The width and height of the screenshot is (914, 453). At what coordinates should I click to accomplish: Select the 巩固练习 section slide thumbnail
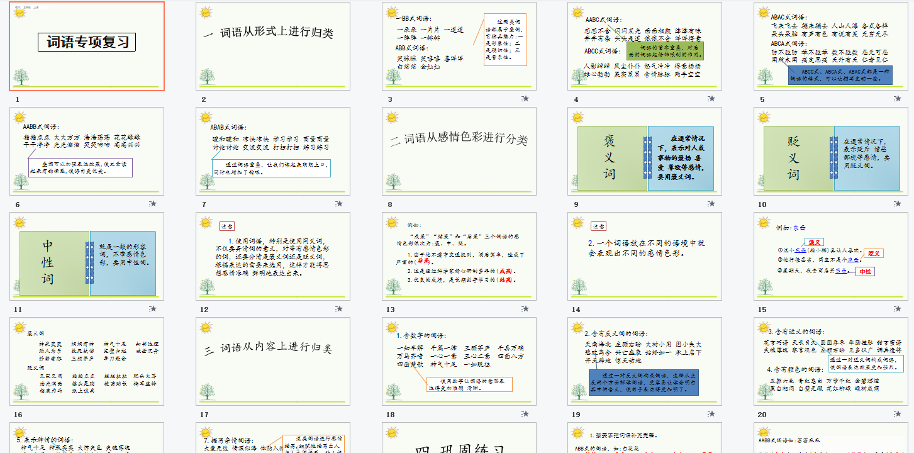459,438
